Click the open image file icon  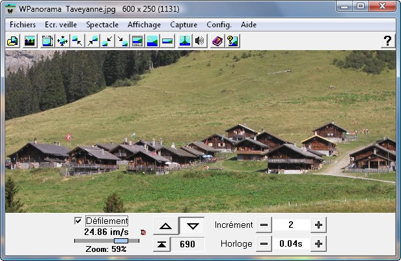pos(12,41)
